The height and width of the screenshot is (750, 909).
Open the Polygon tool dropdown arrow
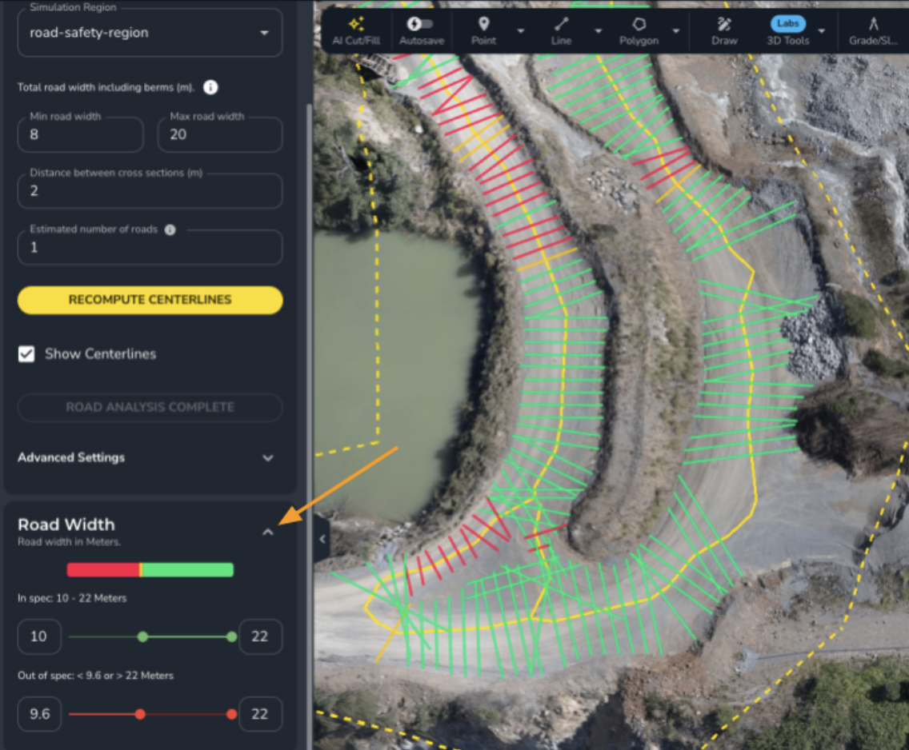[x=675, y=31]
